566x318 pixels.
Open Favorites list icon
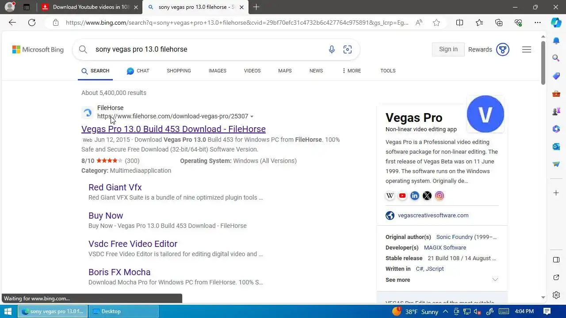[x=479, y=23]
